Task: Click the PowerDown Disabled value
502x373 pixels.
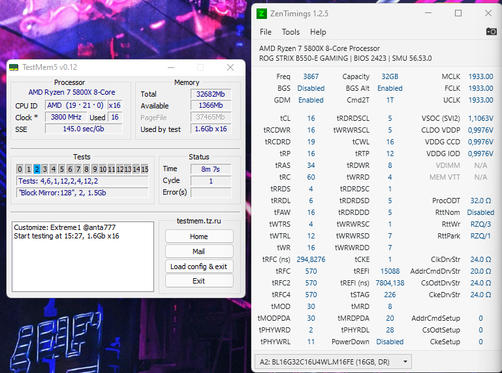Action: [x=390, y=342]
